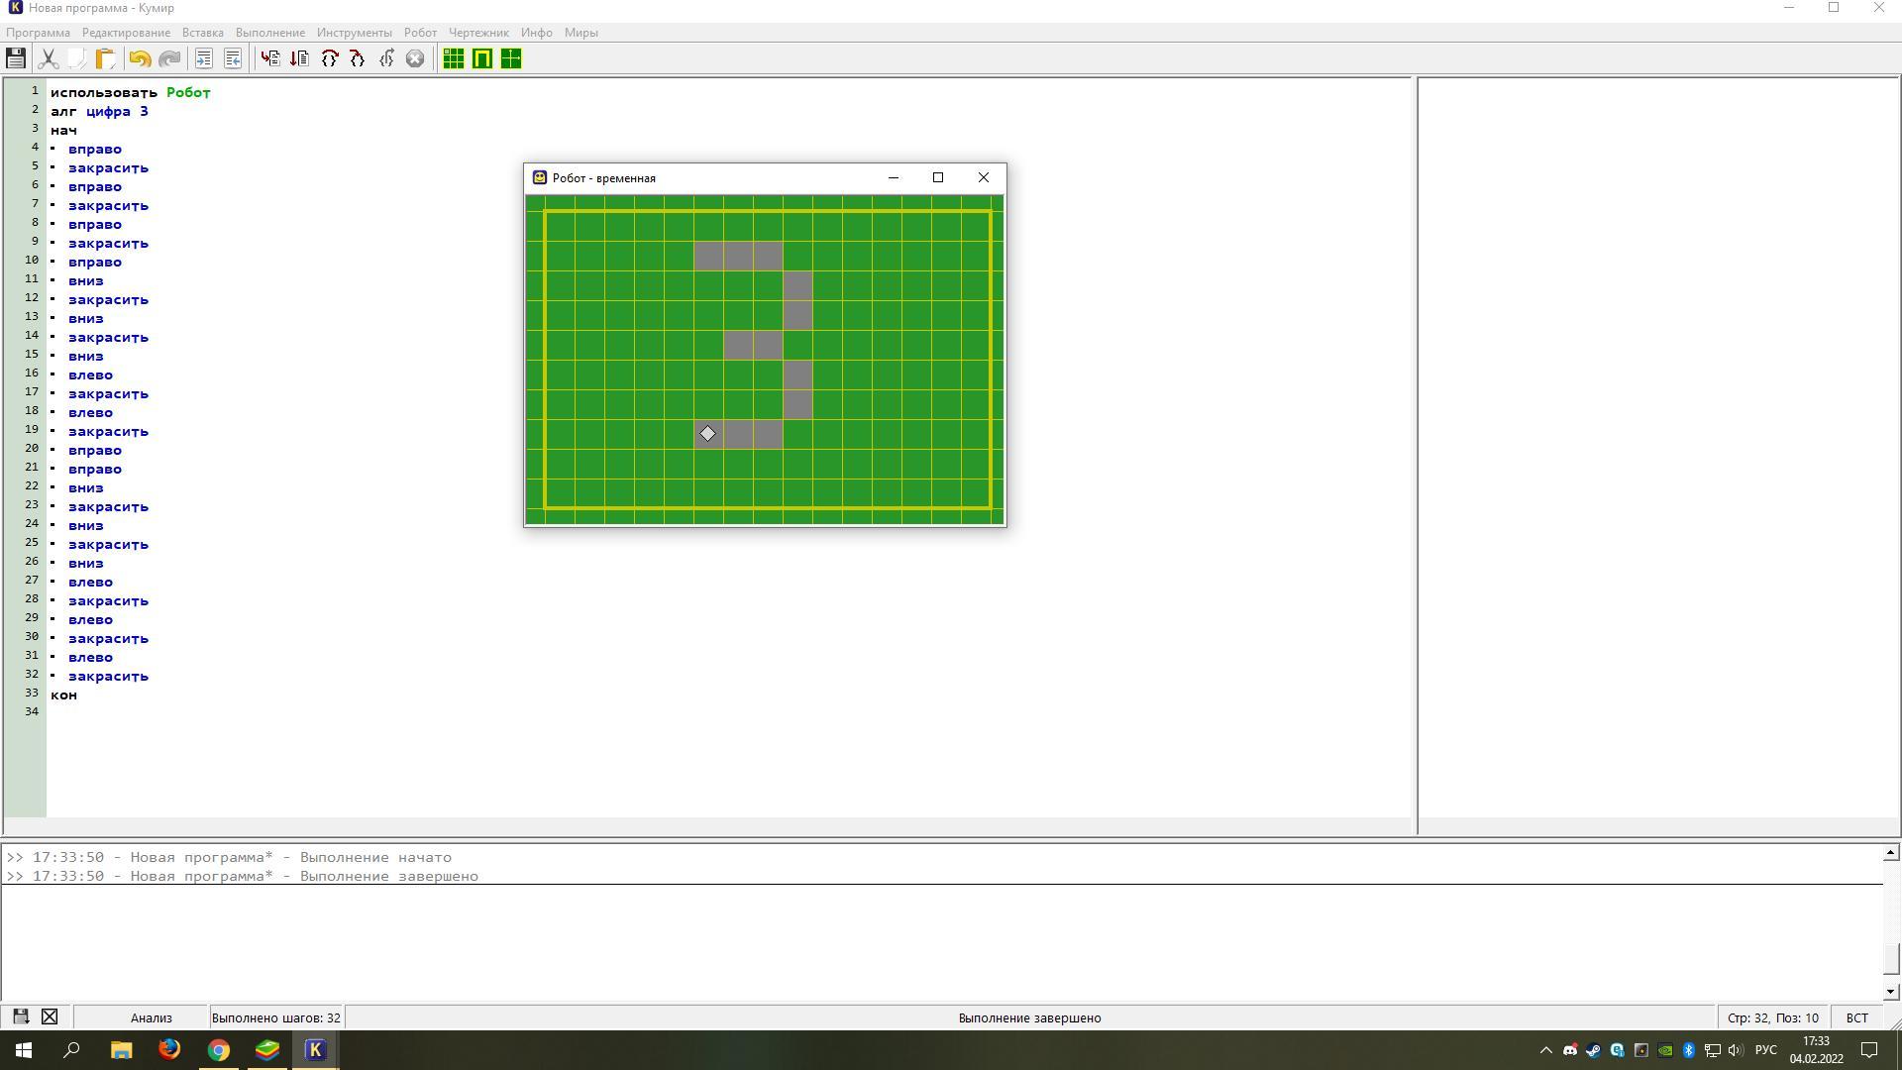The height and width of the screenshot is (1070, 1902).
Task: Click the Редактирование menu item
Action: pos(127,32)
